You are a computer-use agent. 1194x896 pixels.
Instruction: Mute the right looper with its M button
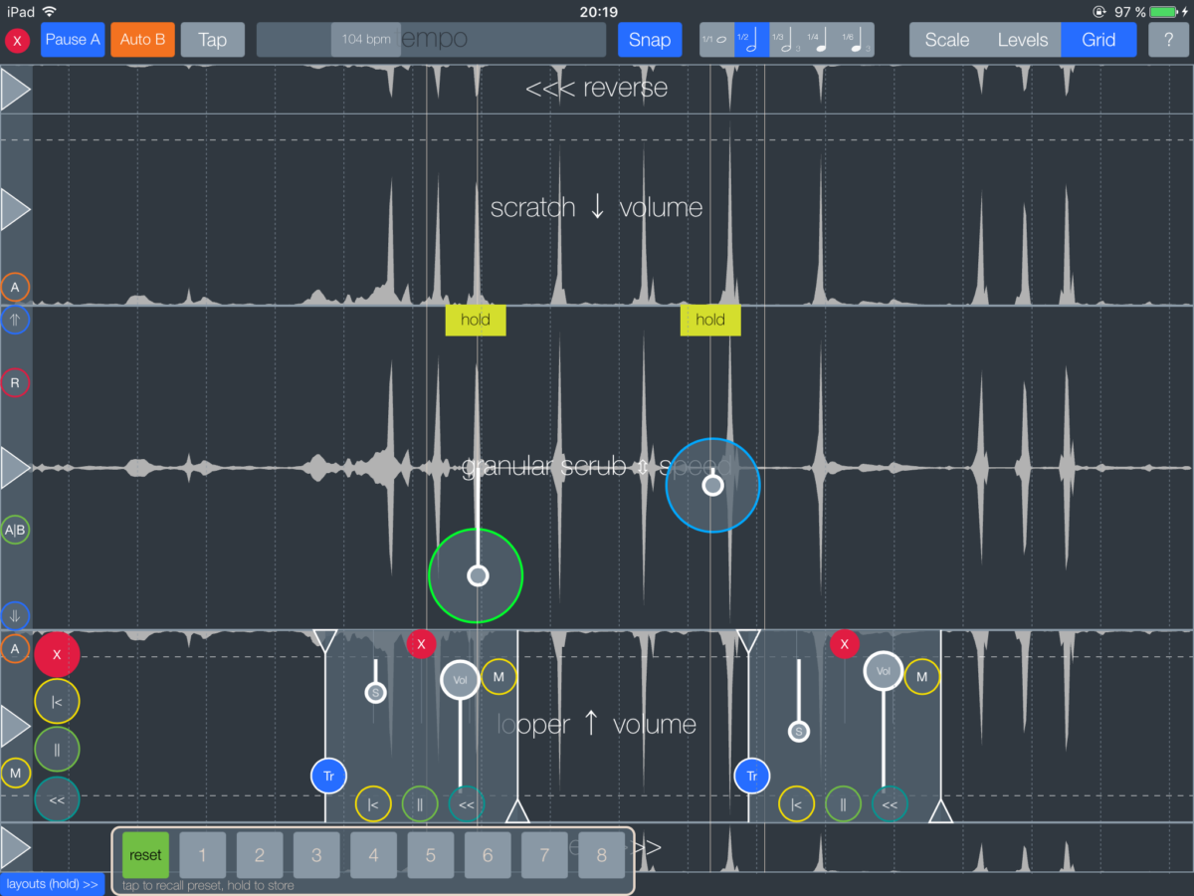tap(921, 677)
